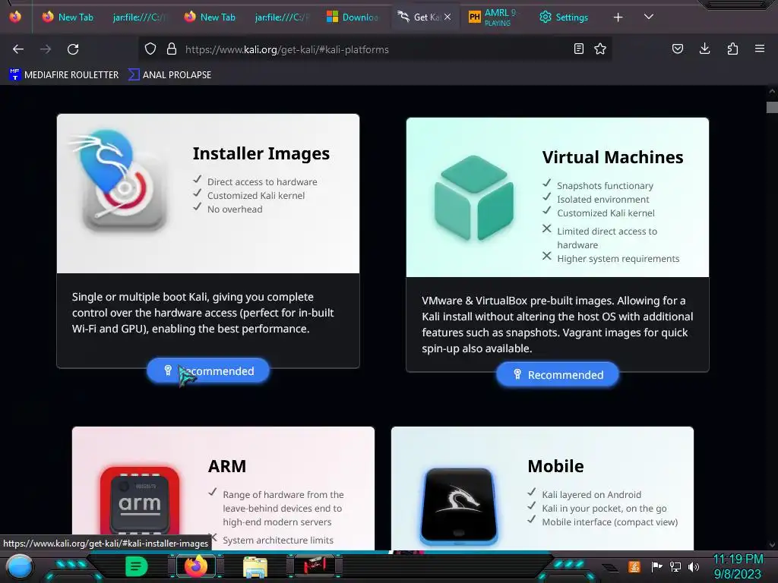Open the Extensions puzzle icon

point(732,49)
